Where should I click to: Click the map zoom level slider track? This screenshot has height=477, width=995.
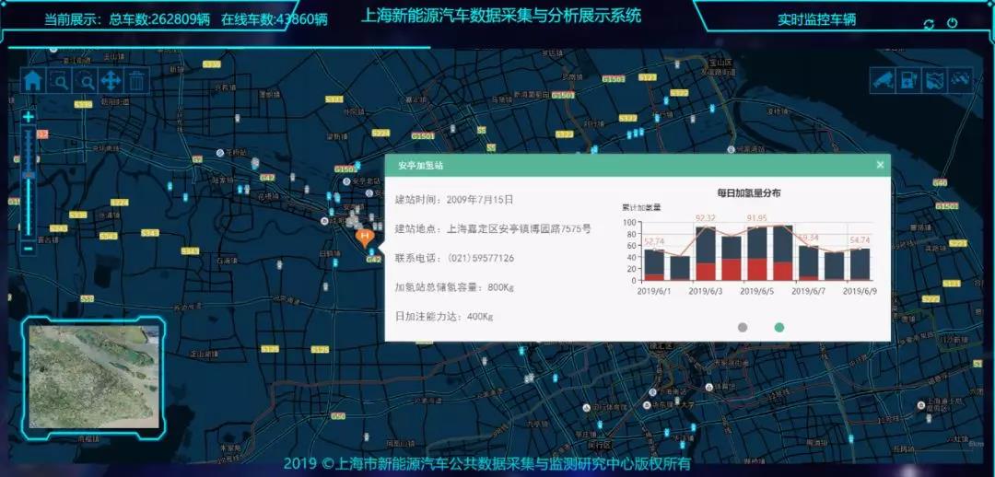[29, 184]
